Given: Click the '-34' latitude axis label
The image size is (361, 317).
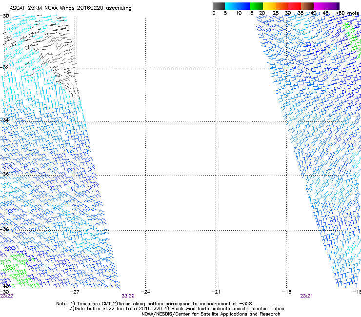Looking at the screenshot, I should tap(4, 120).
